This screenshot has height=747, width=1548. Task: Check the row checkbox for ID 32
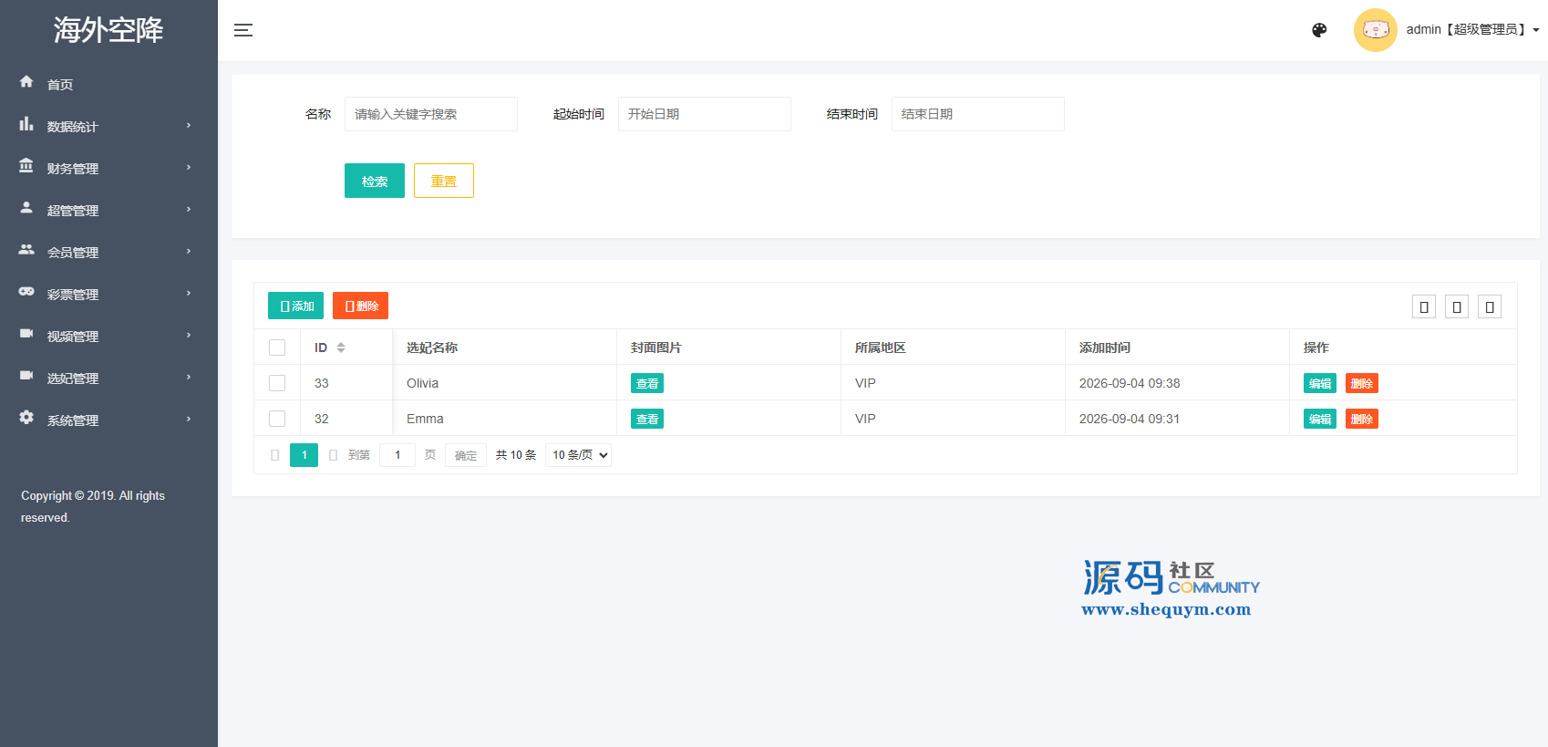pyautogui.click(x=277, y=419)
